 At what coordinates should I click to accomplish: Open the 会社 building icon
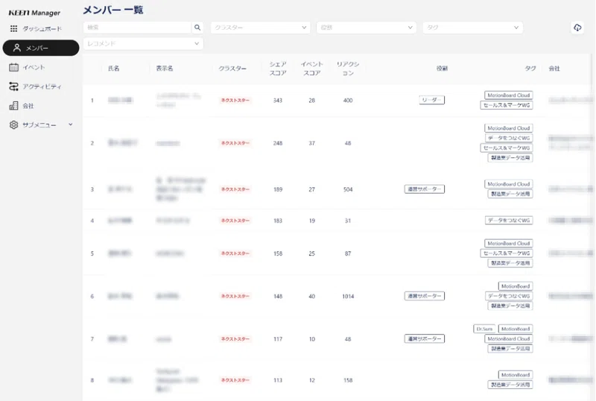click(13, 106)
